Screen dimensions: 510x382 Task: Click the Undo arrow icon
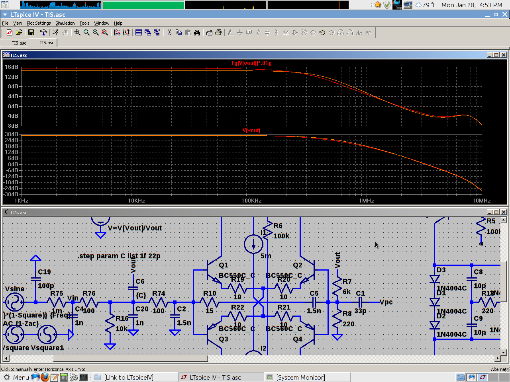click(x=322, y=33)
